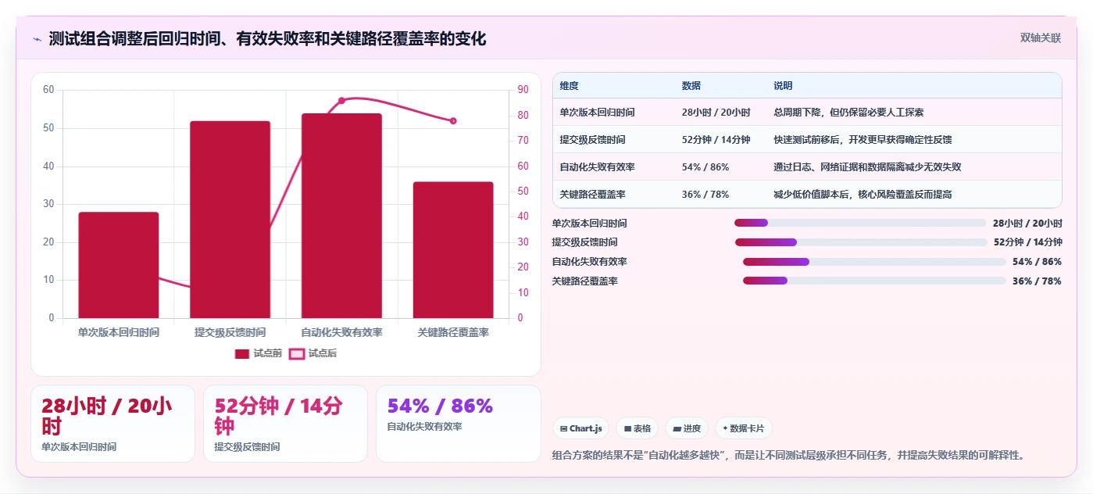This screenshot has height=494, width=1093.
Task: Click the progress list value 52分钟 / 14分钟
Action: [x=1028, y=242]
